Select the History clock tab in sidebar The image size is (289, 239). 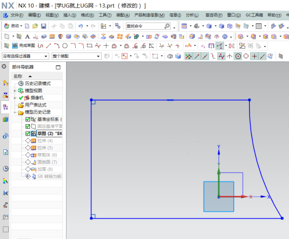pos(5,169)
